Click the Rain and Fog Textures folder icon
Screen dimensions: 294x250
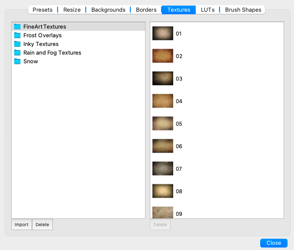[x=17, y=53]
